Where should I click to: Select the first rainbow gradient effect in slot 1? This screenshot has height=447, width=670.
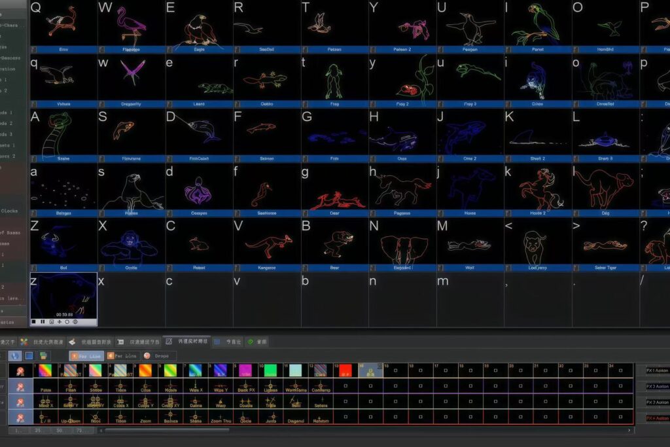pos(45,370)
